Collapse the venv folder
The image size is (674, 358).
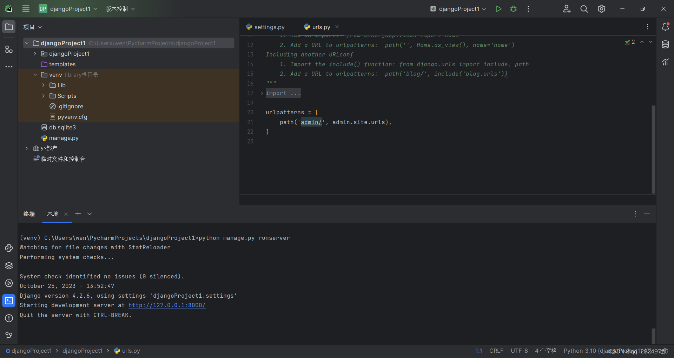pos(35,75)
